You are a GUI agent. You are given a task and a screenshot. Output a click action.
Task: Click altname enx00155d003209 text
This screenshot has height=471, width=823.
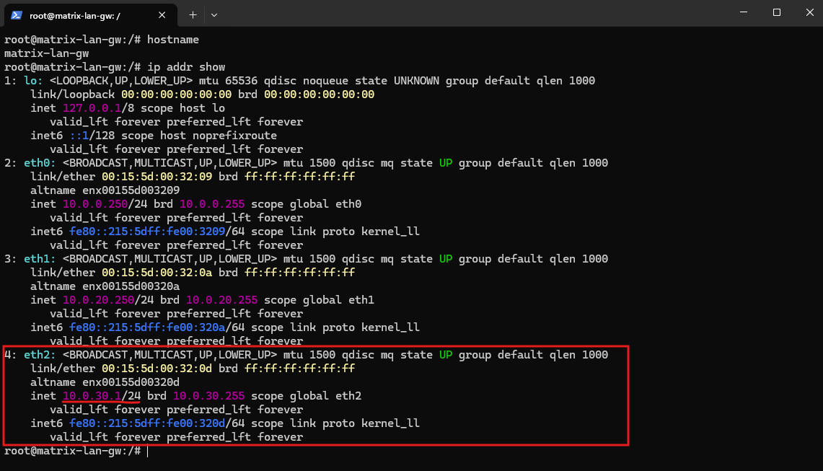click(x=105, y=190)
